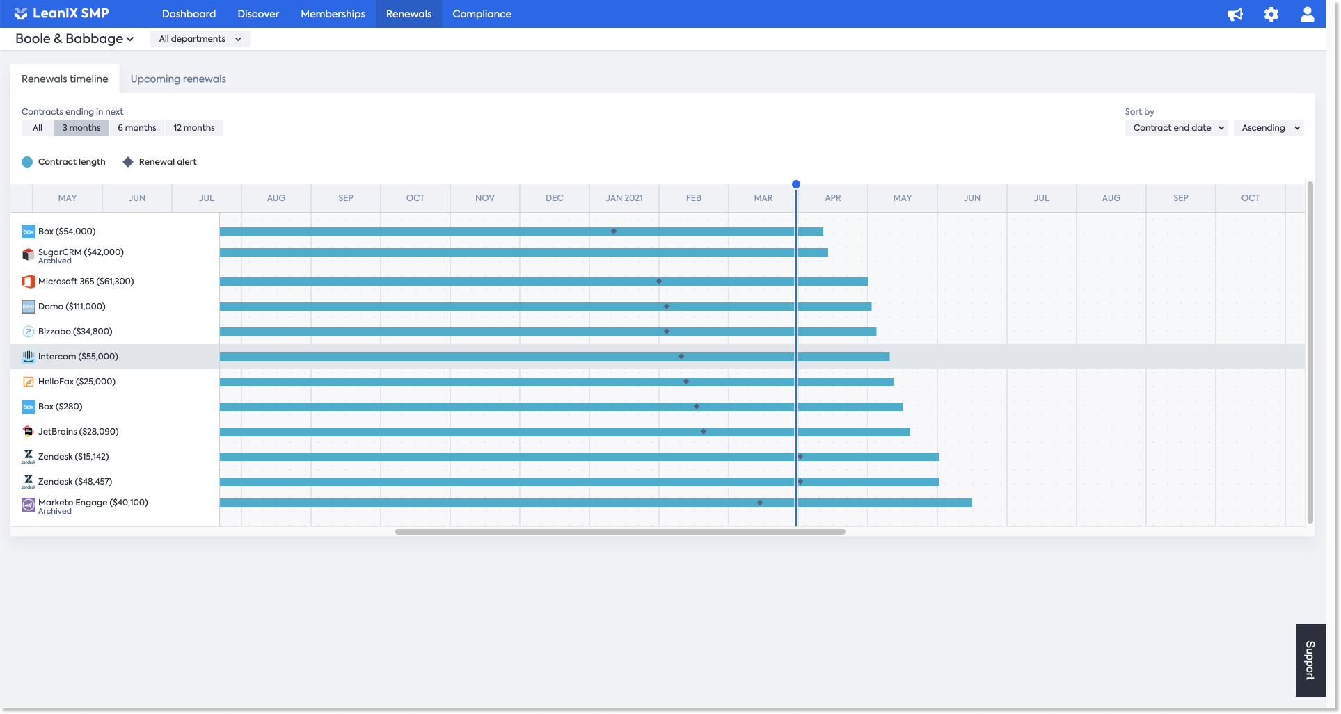Click the JetBrains renewal alert diamond

[704, 432]
